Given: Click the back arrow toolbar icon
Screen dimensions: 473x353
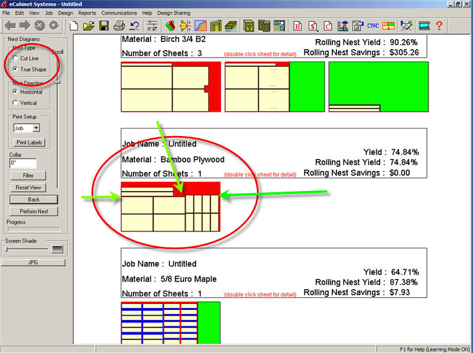Looking at the screenshot, I should click(x=10, y=25).
